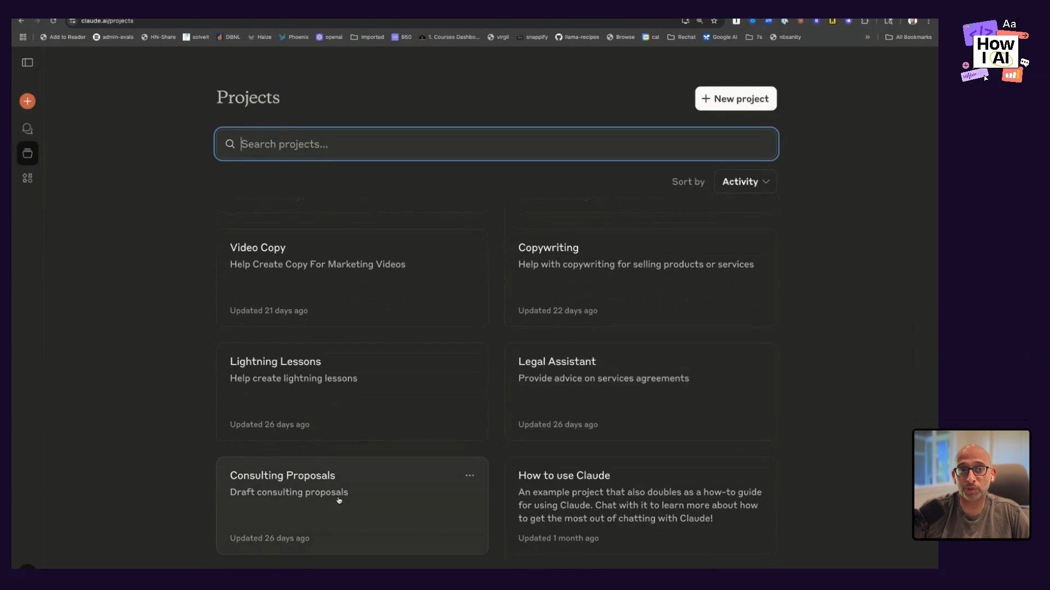
Task: Open the Consulting Proposals three-dot menu
Action: 469,475
